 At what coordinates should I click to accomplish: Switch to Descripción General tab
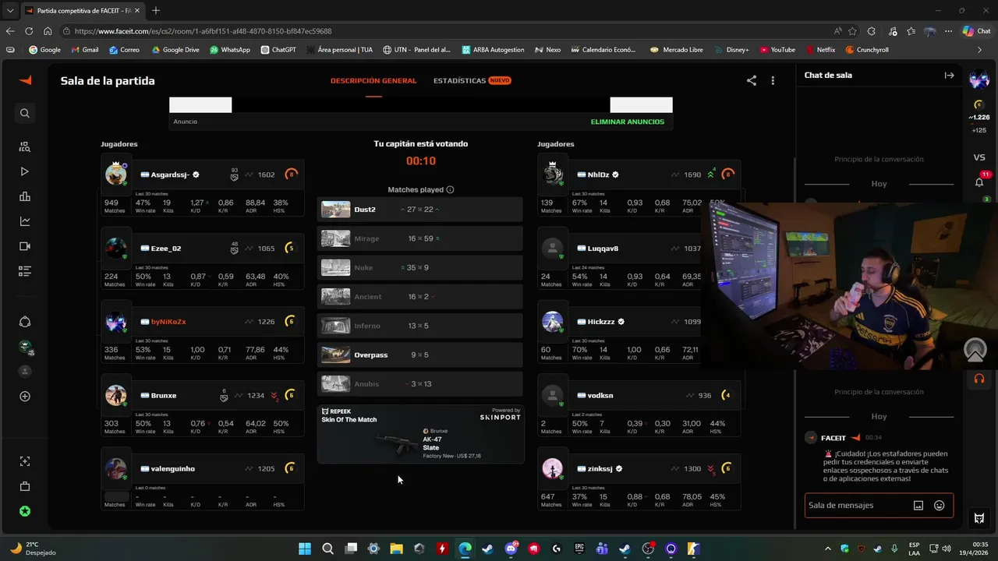coord(373,80)
